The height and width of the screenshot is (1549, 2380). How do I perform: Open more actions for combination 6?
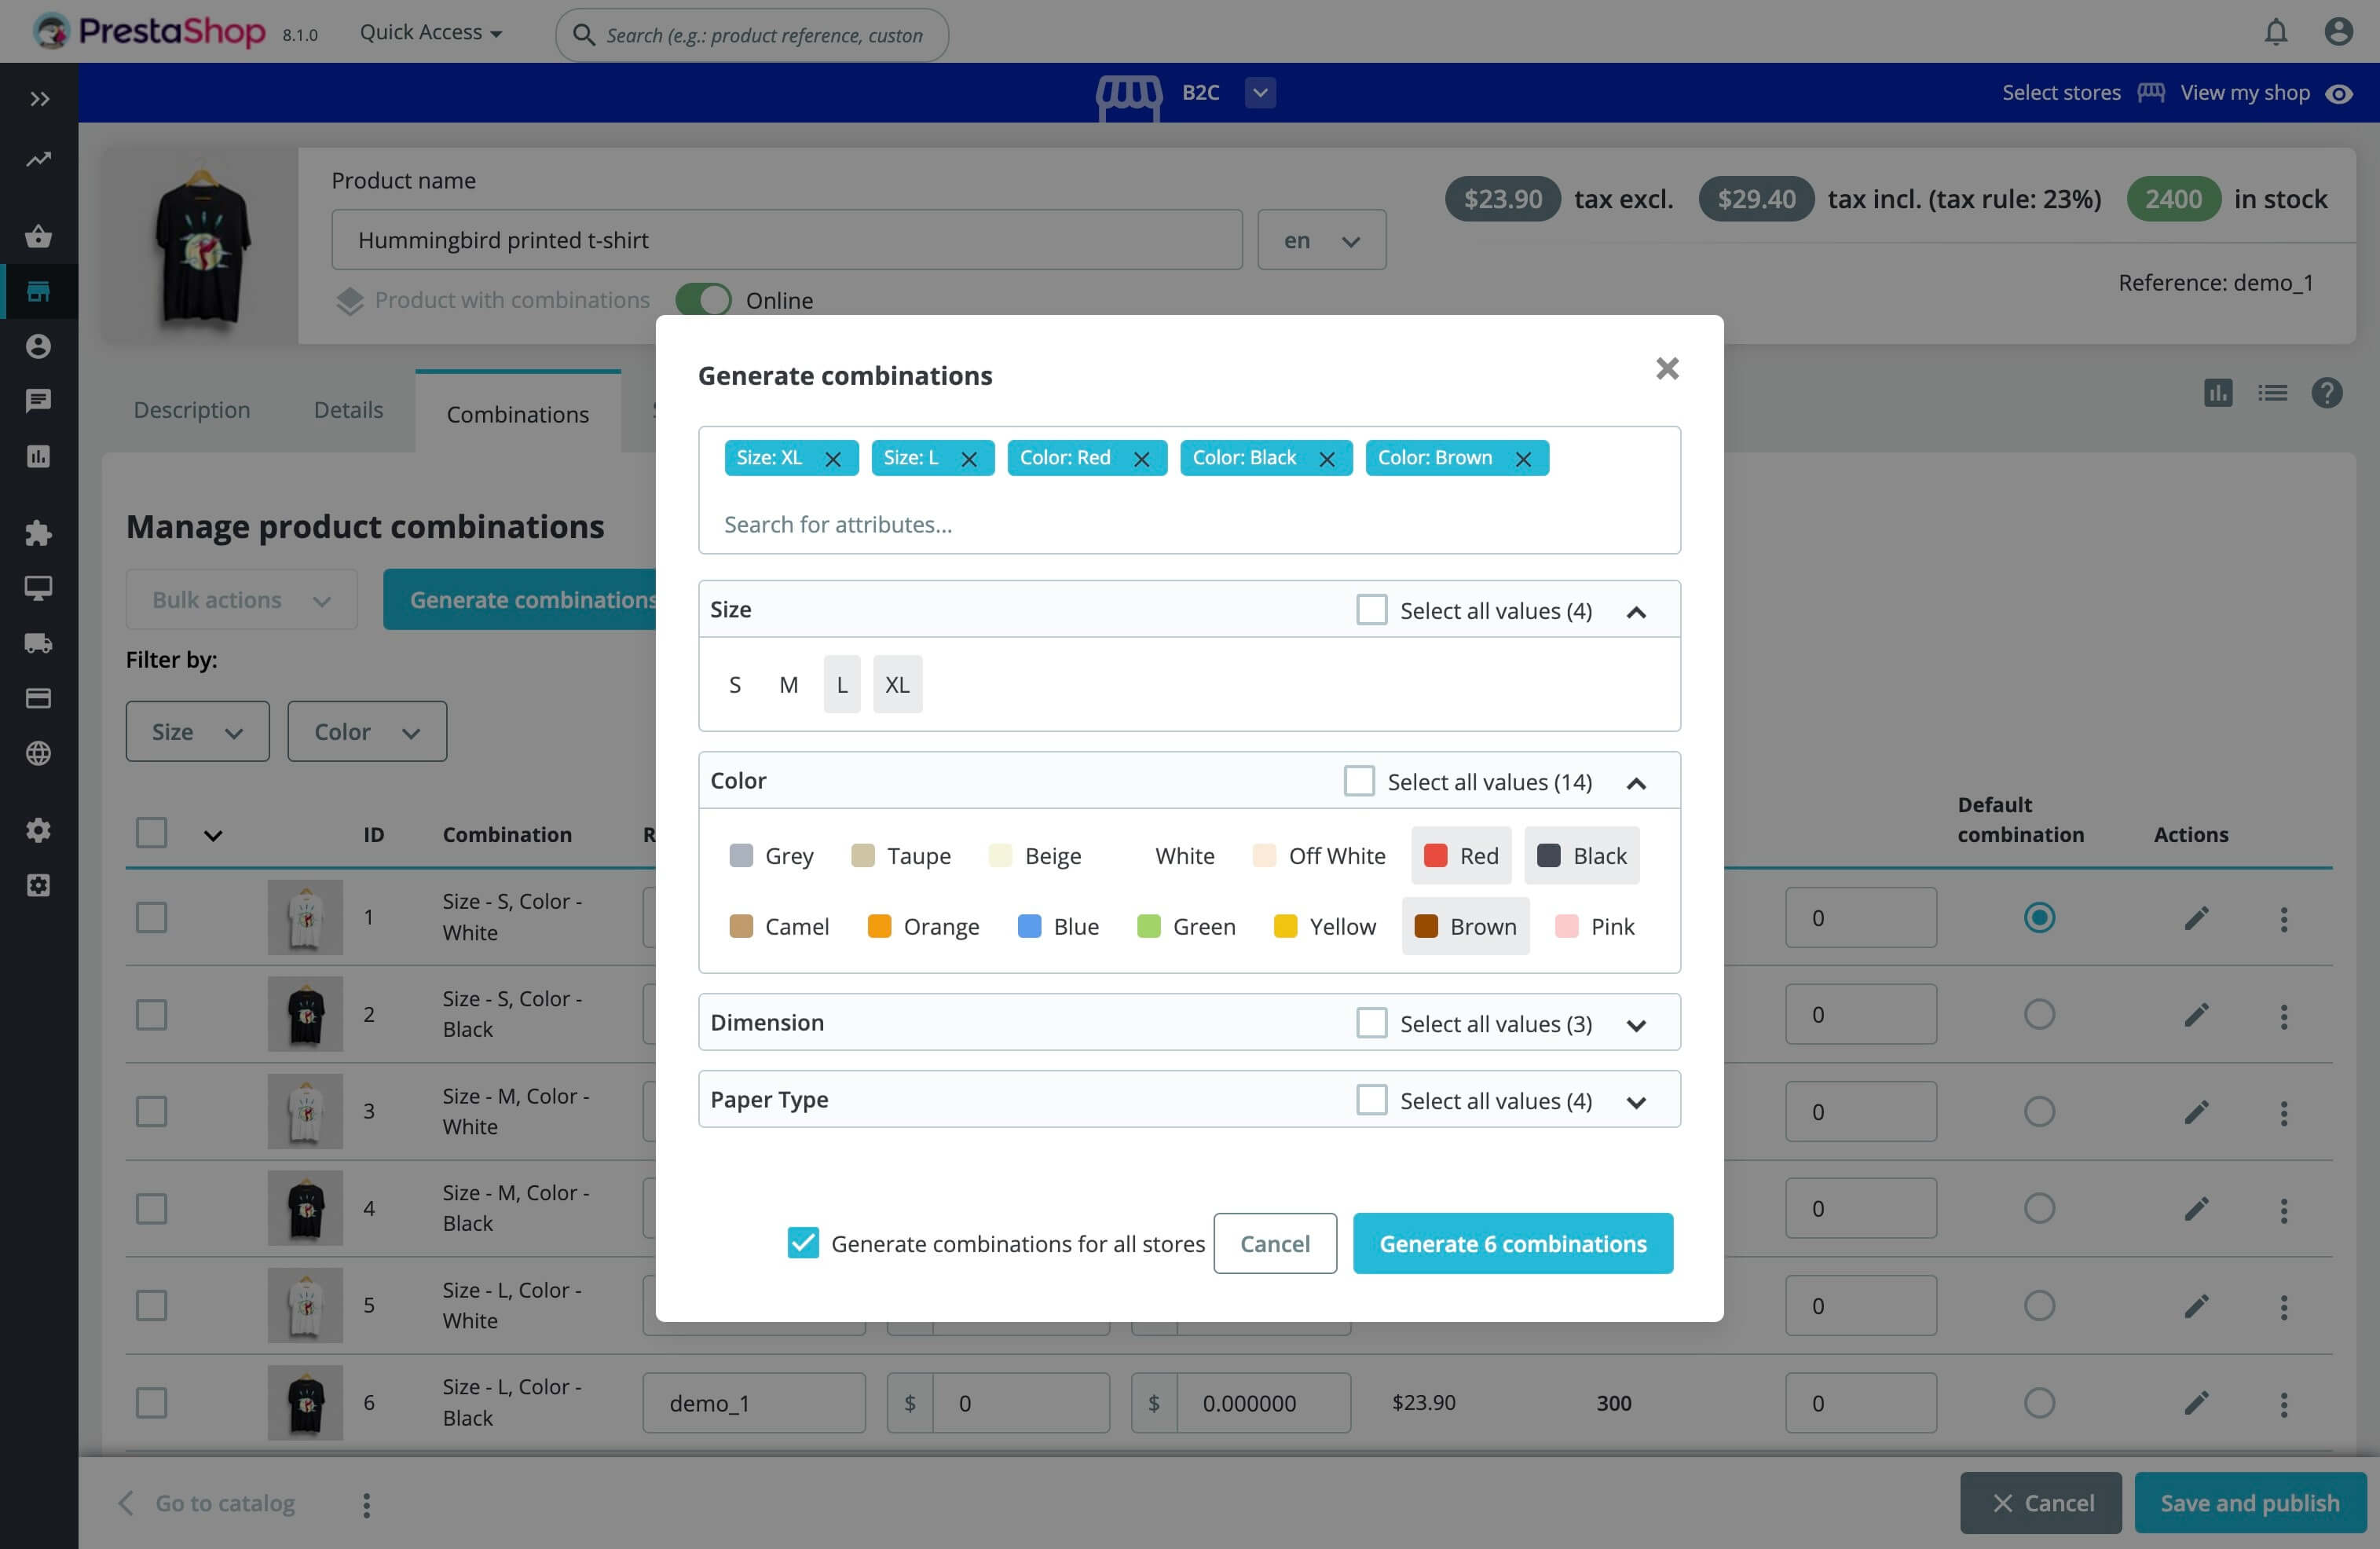(2284, 1404)
